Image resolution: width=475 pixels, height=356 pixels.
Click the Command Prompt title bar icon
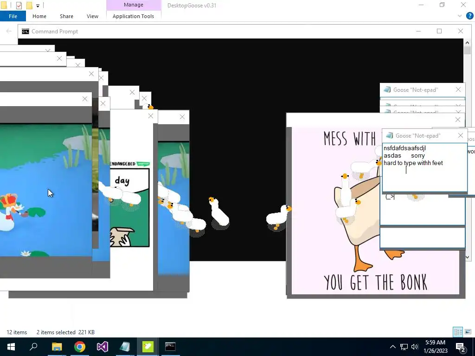pyautogui.click(x=26, y=32)
